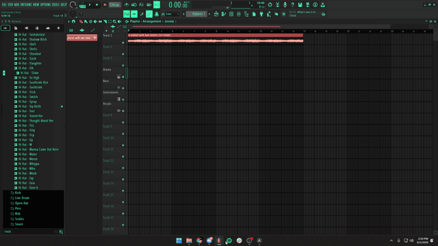
Task: Click the question mark help icon
Action: click(292, 5)
